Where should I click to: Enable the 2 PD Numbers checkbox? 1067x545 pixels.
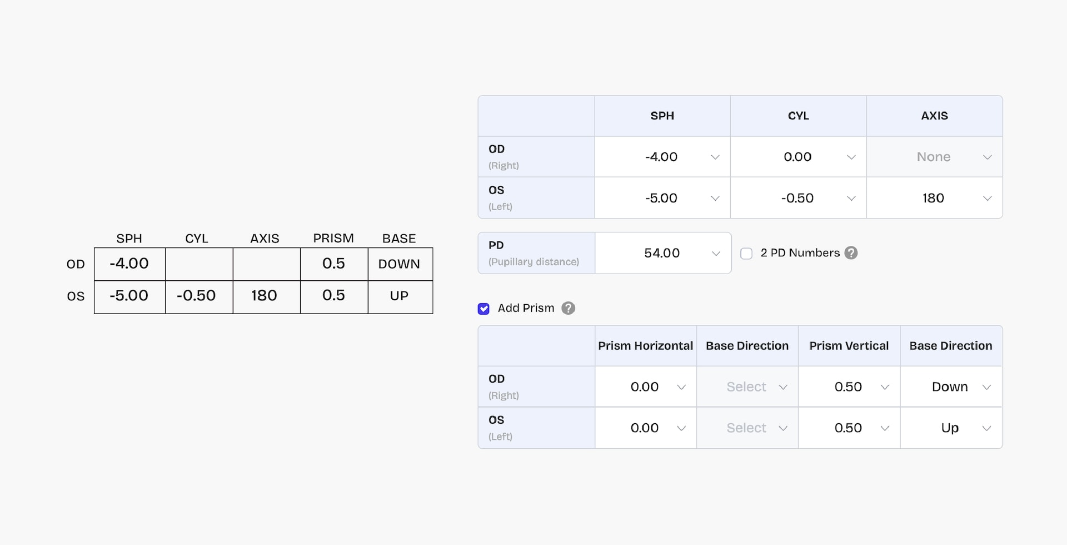746,254
